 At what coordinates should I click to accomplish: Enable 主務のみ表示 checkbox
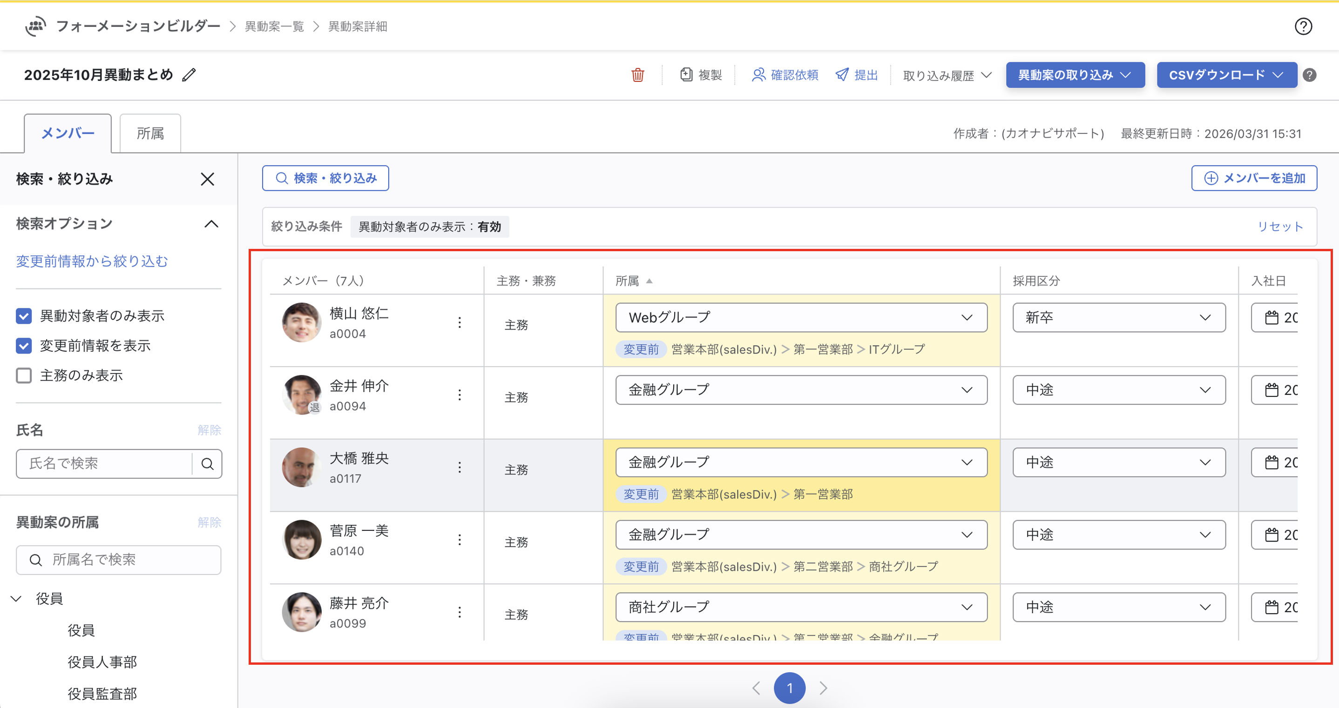coord(24,375)
